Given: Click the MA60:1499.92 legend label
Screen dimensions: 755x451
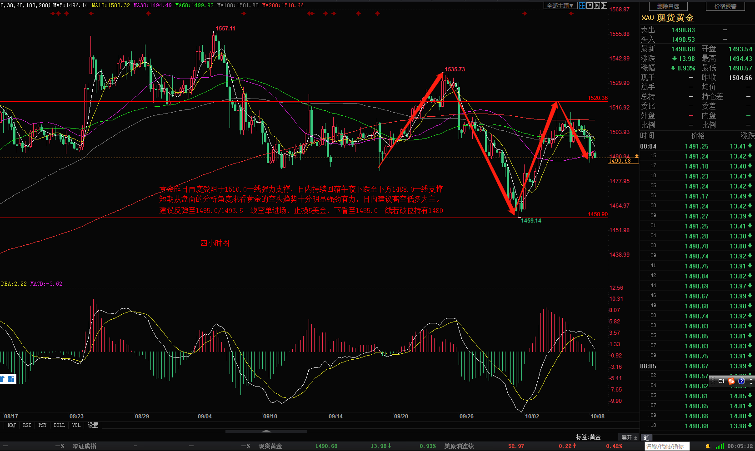Looking at the screenshot, I should pos(195,5).
